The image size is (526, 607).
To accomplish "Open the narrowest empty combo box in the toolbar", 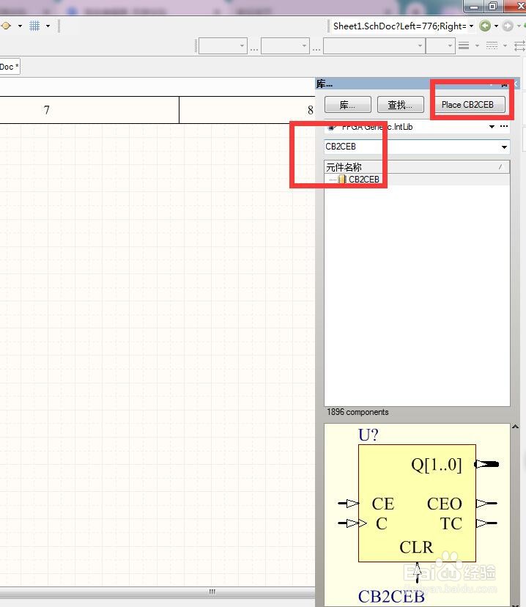I will coord(440,45).
